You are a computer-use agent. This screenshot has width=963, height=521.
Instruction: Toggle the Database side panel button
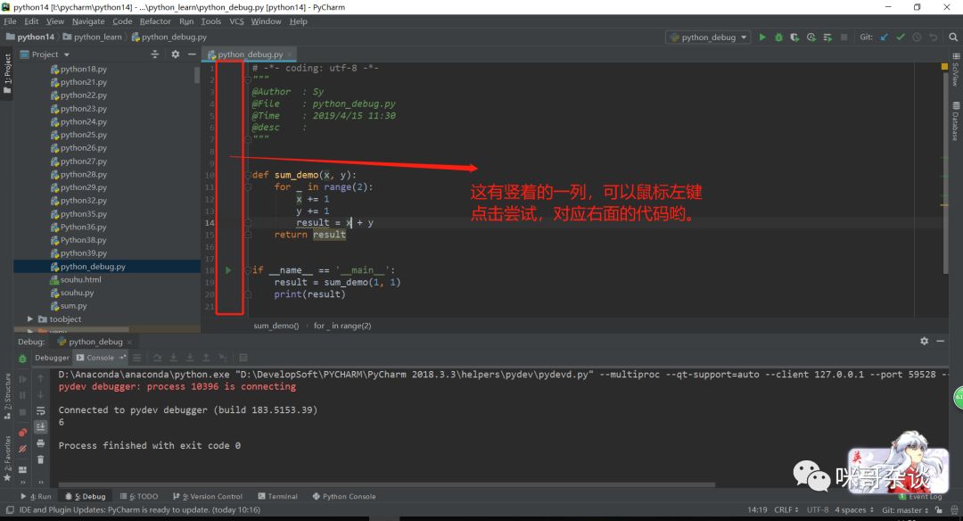[x=956, y=121]
